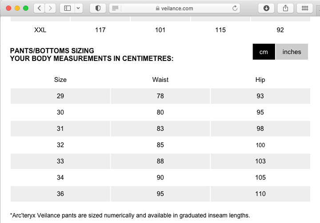Show the downloads list
The width and height of the screenshot is (320, 223).
point(266,8)
